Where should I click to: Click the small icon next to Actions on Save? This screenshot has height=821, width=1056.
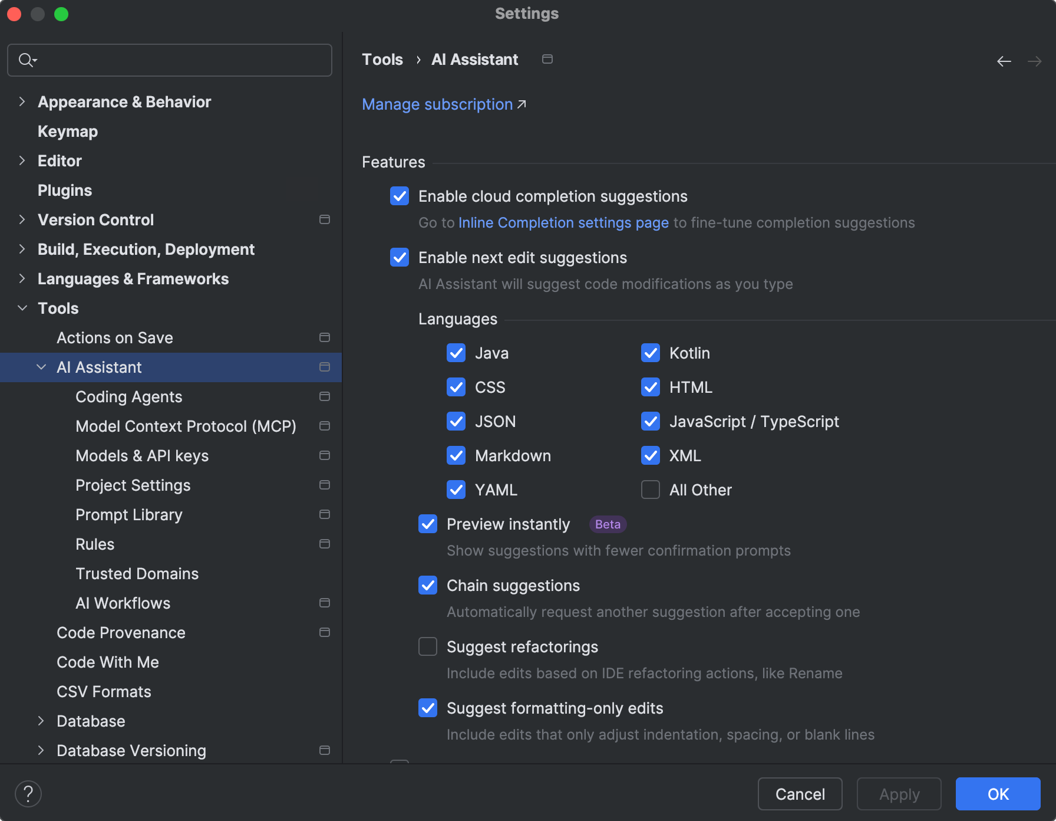pos(325,337)
